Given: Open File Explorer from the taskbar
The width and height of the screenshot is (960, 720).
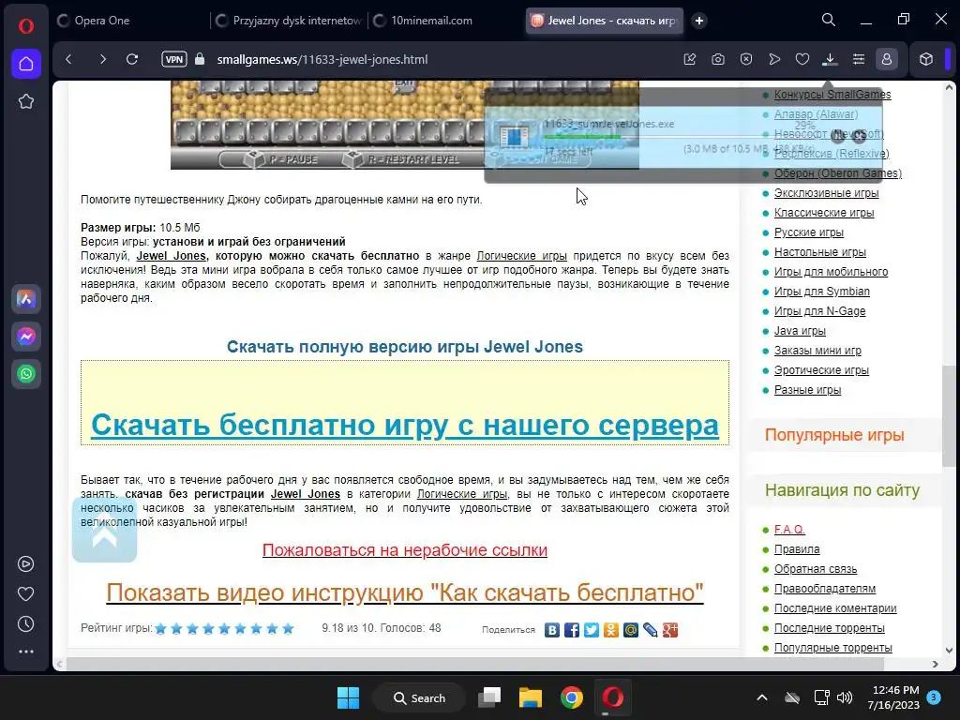Looking at the screenshot, I should 531,697.
